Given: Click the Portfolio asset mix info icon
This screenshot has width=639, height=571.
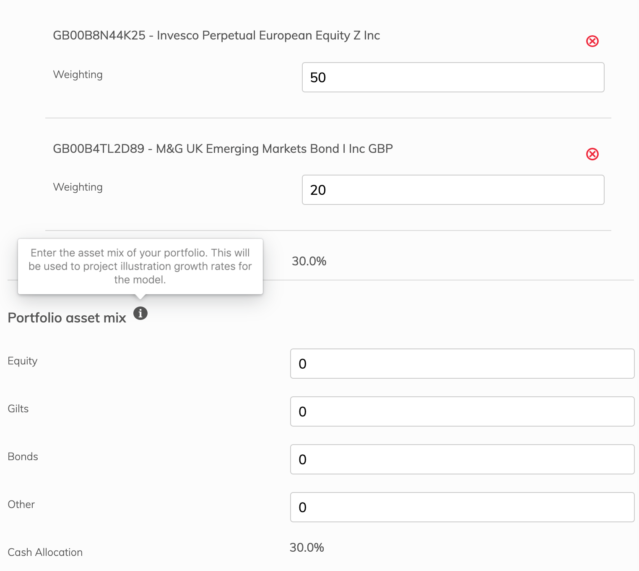Looking at the screenshot, I should coord(140,313).
